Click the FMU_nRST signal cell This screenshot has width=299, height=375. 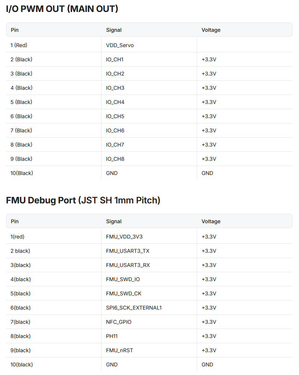click(119, 350)
